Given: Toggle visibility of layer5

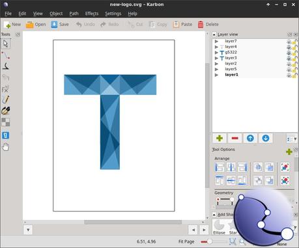Looking at the screenshot, I should pyautogui.click(x=289, y=70).
